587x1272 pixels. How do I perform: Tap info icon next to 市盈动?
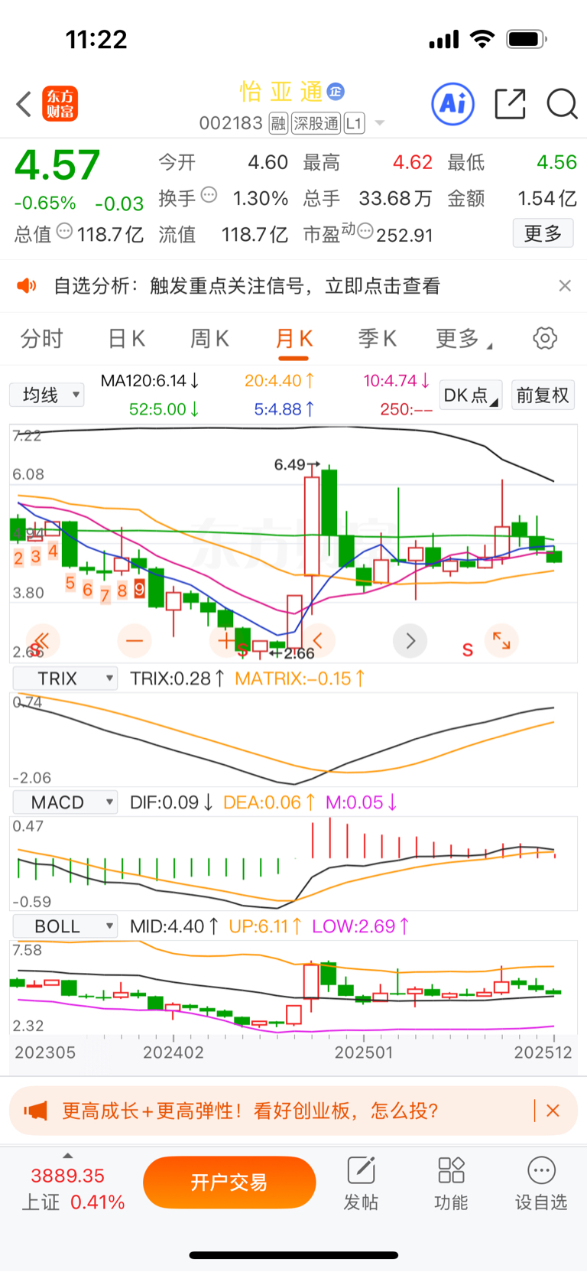coord(365,230)
